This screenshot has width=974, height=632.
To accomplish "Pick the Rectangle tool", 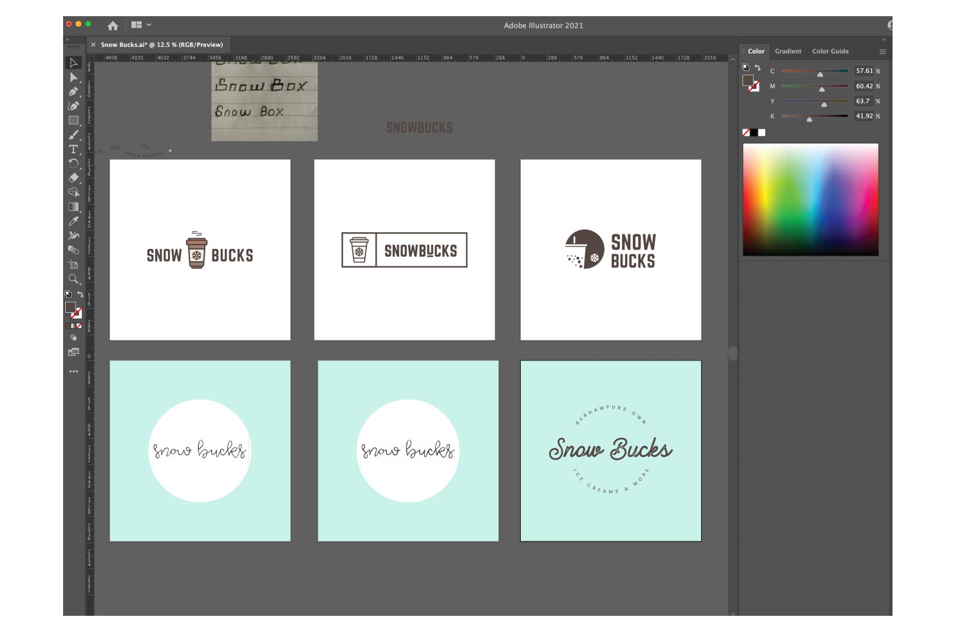I will tap(73, 120).
